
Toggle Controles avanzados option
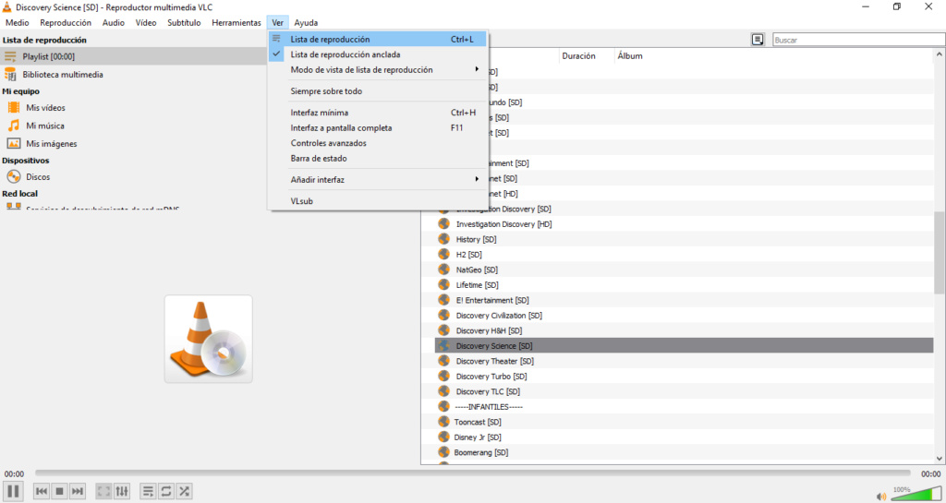point(378,143)
